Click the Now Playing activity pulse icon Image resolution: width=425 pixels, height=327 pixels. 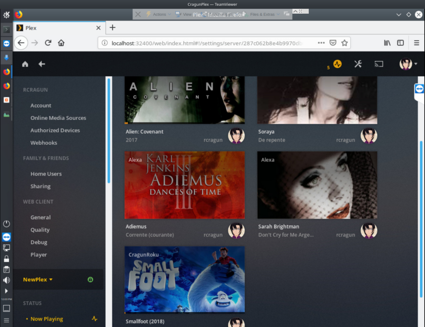(94, 319)
